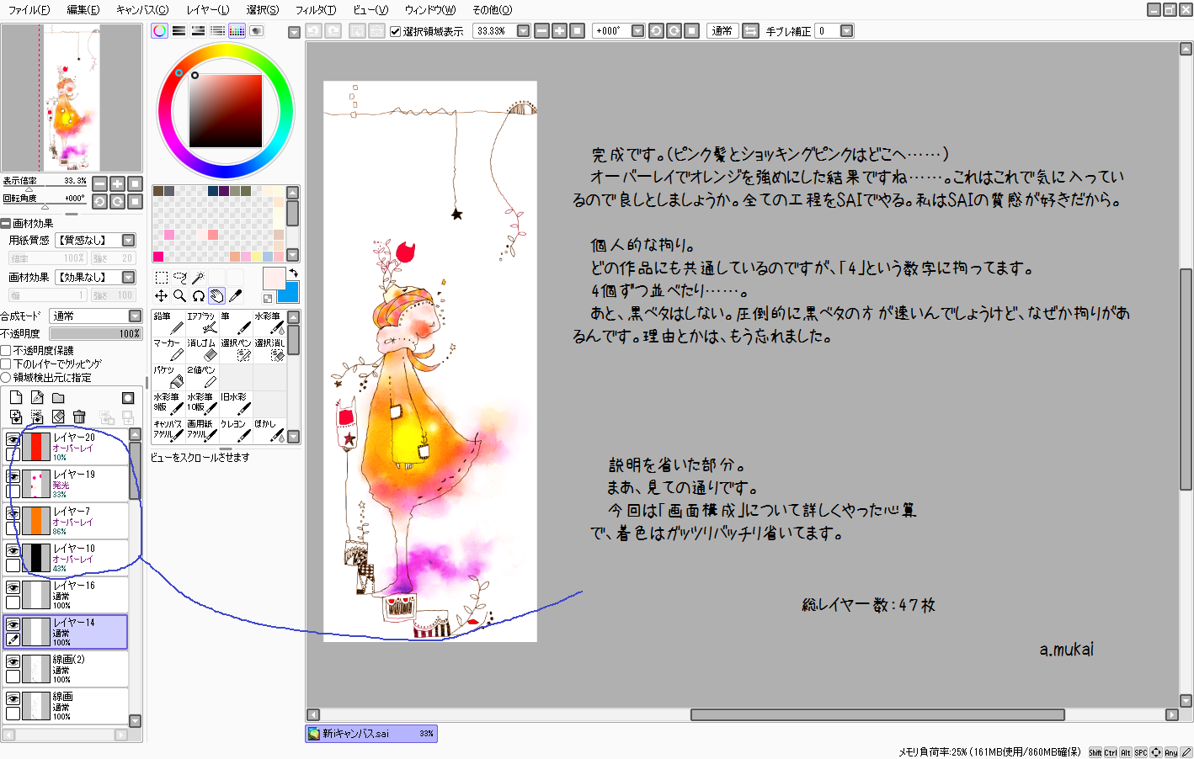Open the レイヤー(L) menu
1194x759 pixels.
tap(207, 9)
